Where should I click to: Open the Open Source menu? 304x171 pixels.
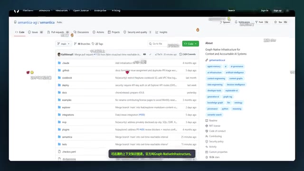[x=82, y=10]
